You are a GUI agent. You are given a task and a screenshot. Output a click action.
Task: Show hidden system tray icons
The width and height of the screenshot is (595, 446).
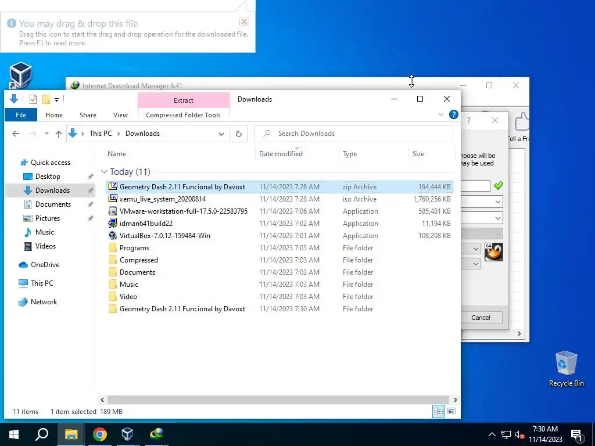[492, 434]
